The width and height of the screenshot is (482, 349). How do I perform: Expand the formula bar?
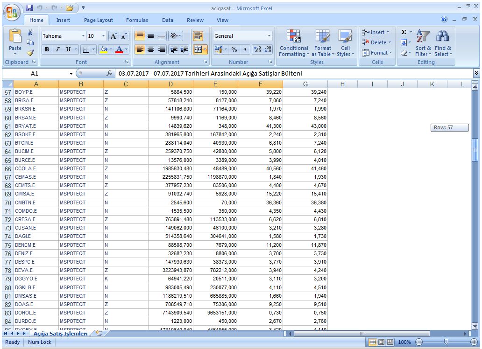click(x=476, y=73)
